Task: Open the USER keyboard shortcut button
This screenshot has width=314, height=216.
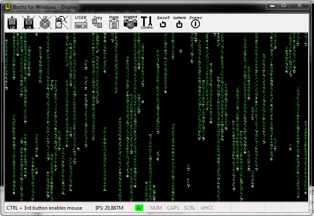Action: (x=81, y=22)
